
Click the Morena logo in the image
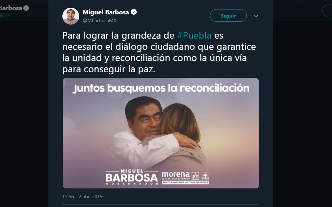click(x=176, y=176)
